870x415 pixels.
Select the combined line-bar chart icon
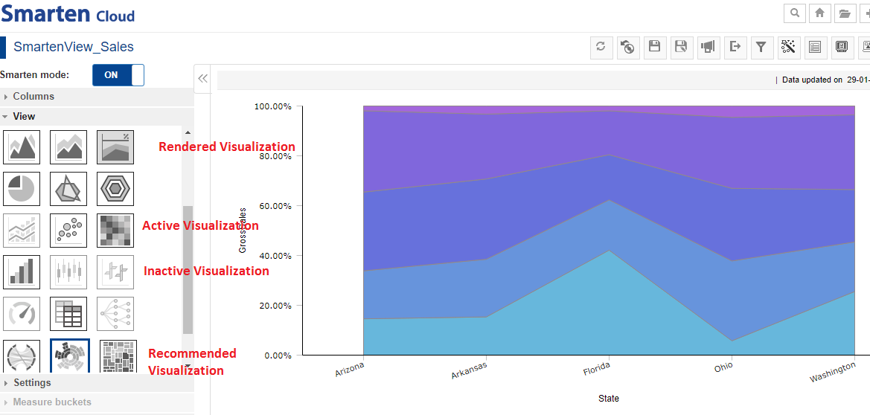click(x=22, y=231)
